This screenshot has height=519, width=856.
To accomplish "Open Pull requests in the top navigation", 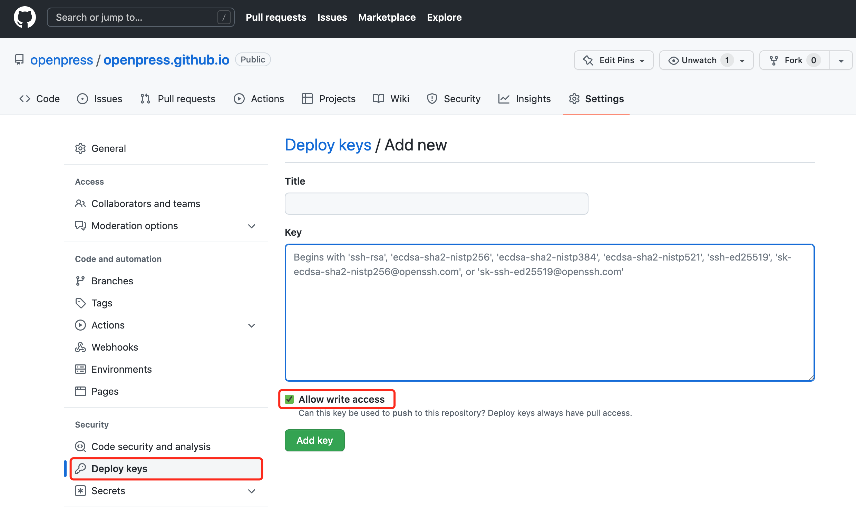I will (276, 17).
